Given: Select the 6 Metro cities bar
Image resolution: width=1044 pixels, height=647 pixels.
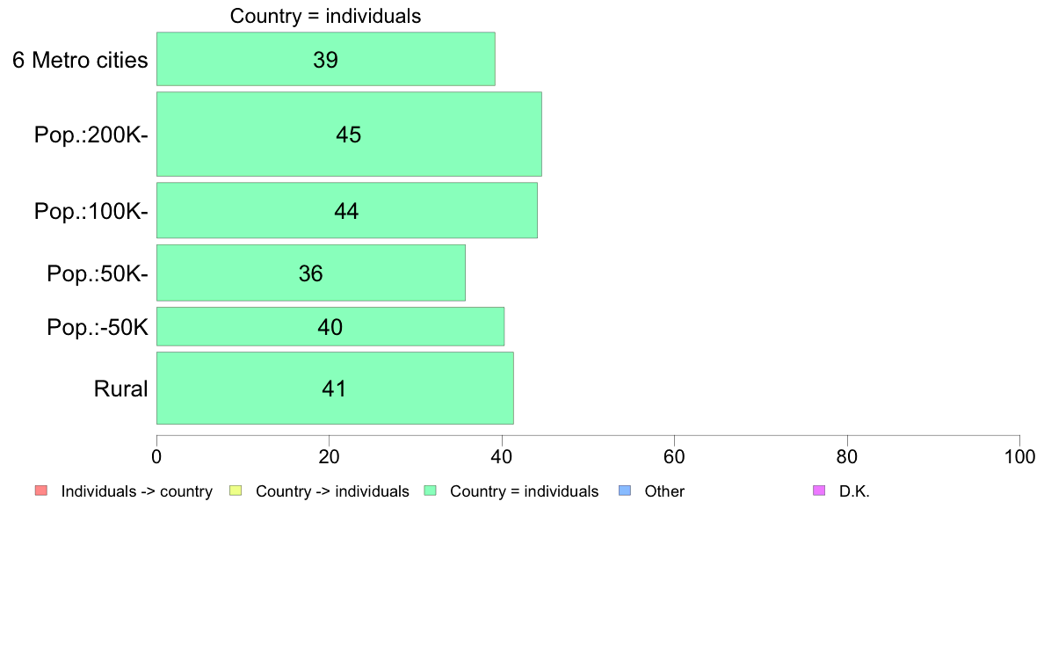Looking at the screenshot, I should pyautogui.click(x=325, y=59).
